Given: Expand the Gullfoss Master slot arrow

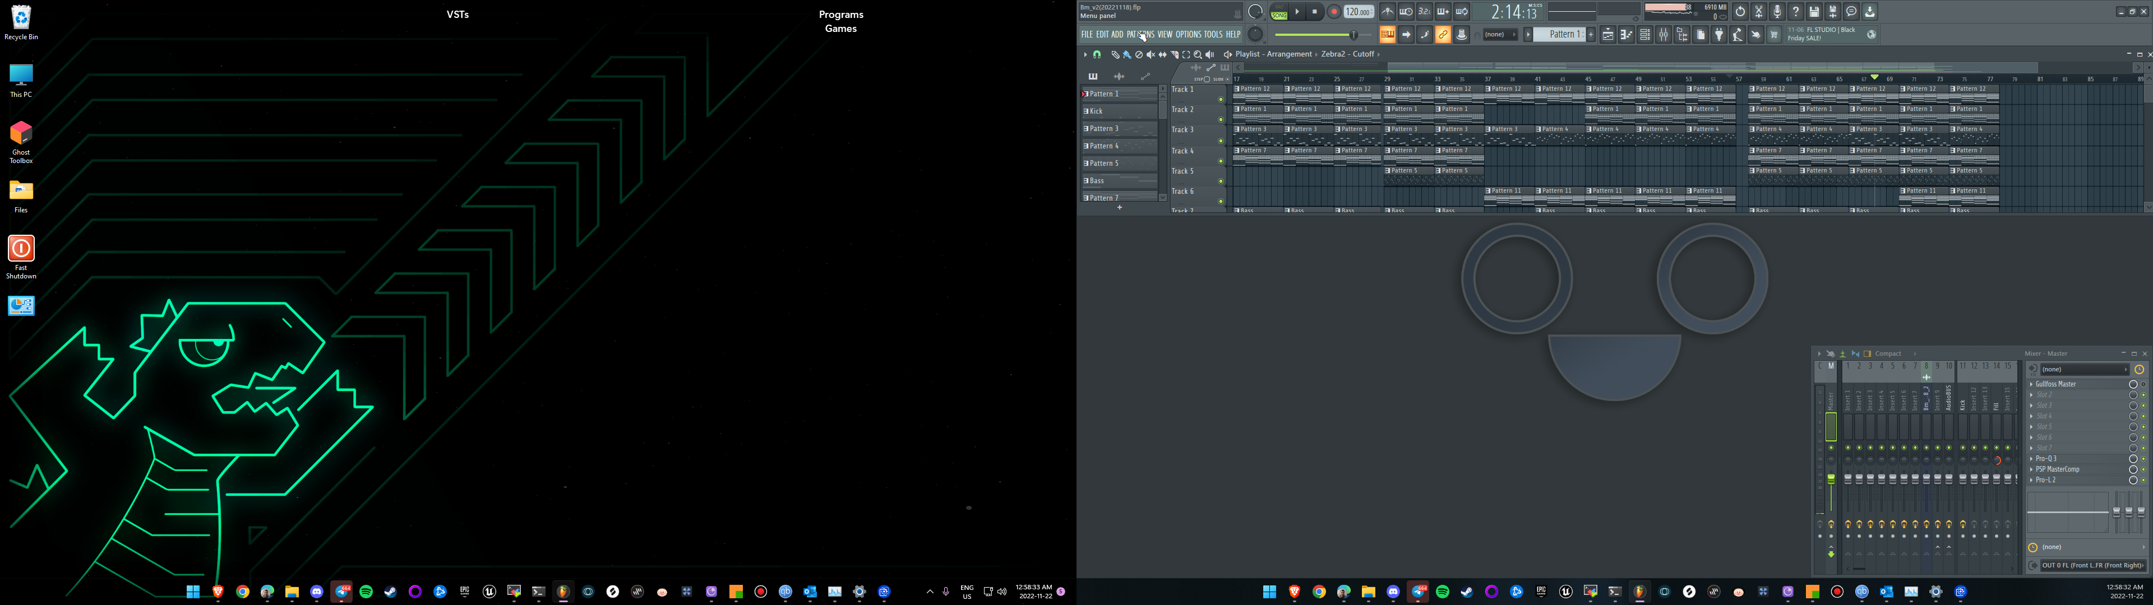Looking at the screenshot, I should tap(2031, 384).
